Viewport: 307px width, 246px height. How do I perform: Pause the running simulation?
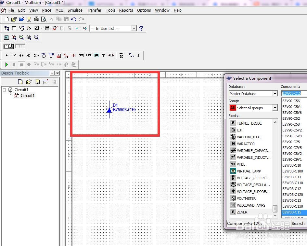pyautogui.click(x=14, y=64)
